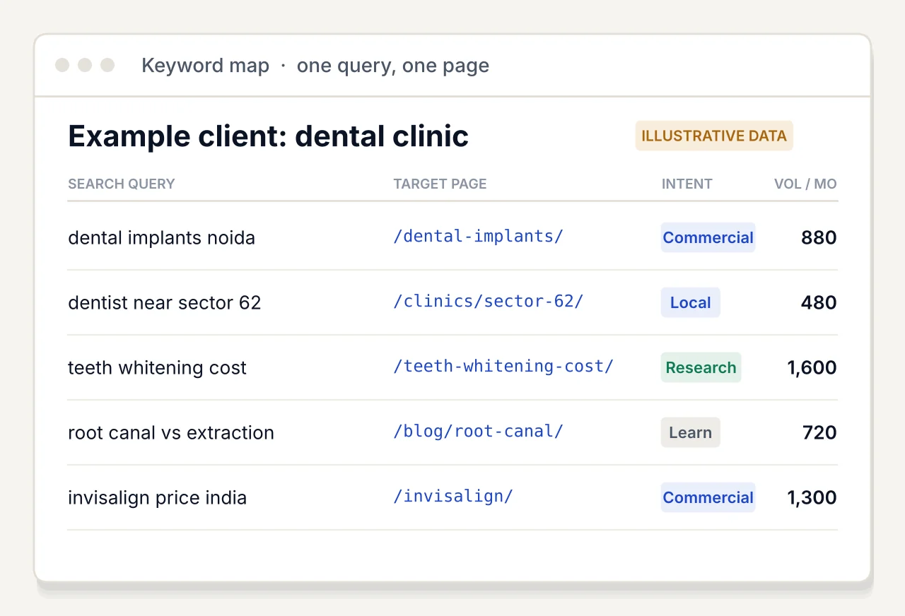Open the /invisalign/ target page link
905x616 pixels.
tap(452, 496)
